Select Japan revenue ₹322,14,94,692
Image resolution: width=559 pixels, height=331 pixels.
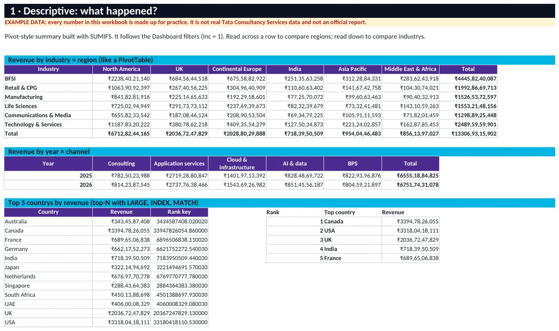(121, 267)
